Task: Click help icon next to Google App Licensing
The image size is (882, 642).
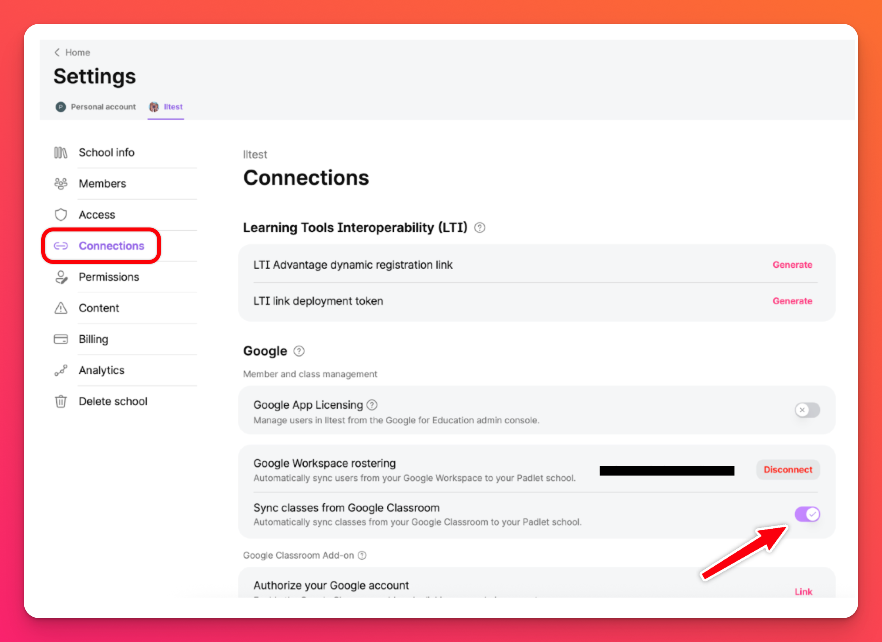Action: pyautogui.click(x=372, y=405)
